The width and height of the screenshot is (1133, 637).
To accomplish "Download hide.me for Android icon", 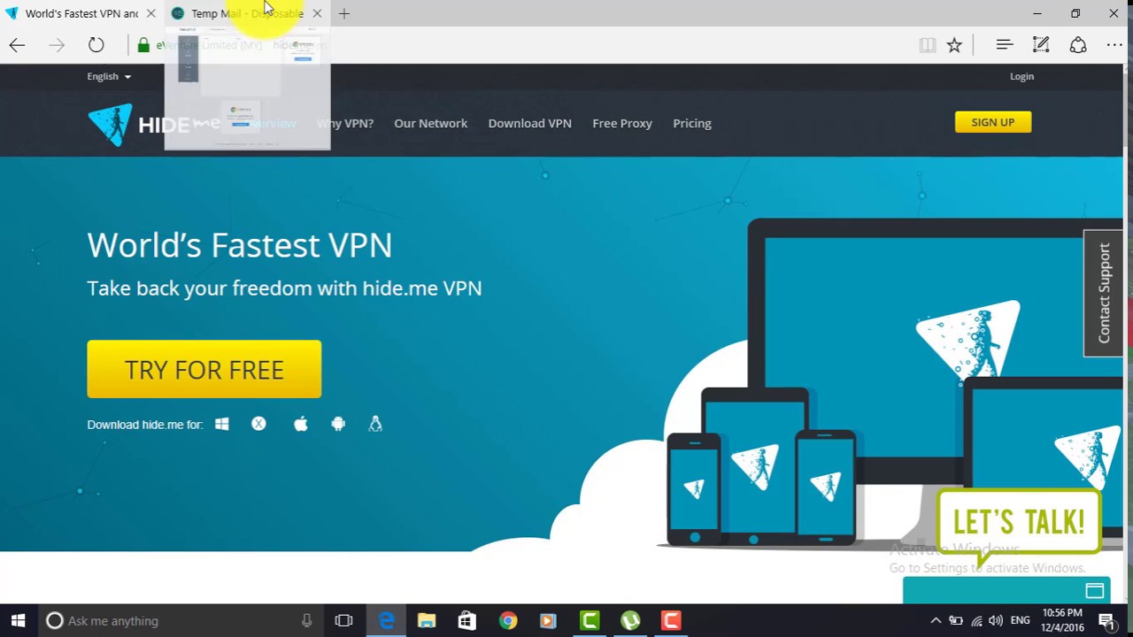I will click(338, 425).
